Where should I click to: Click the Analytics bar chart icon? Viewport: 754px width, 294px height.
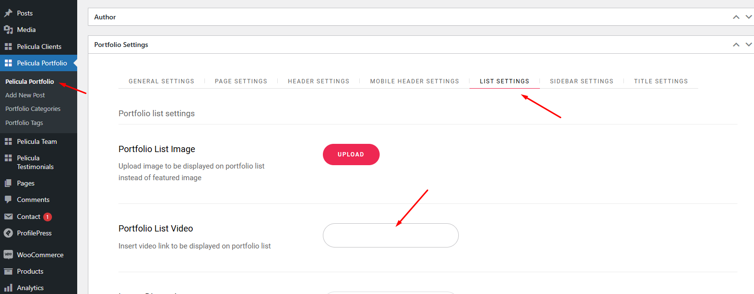pos(8,288)
